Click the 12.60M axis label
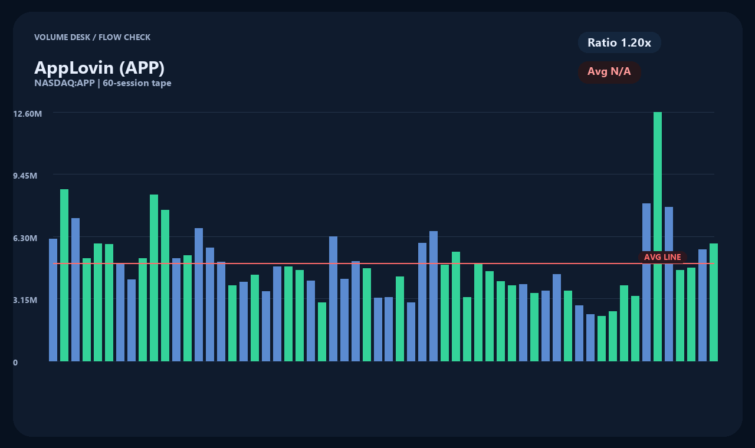 [x=28, y=114]
